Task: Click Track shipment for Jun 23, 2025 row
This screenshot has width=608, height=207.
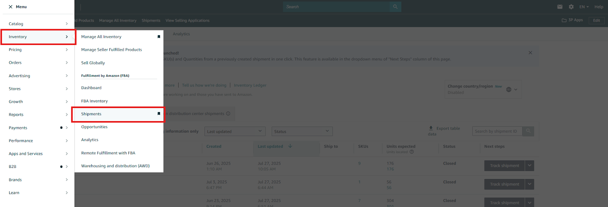Action: pos(505,202)
